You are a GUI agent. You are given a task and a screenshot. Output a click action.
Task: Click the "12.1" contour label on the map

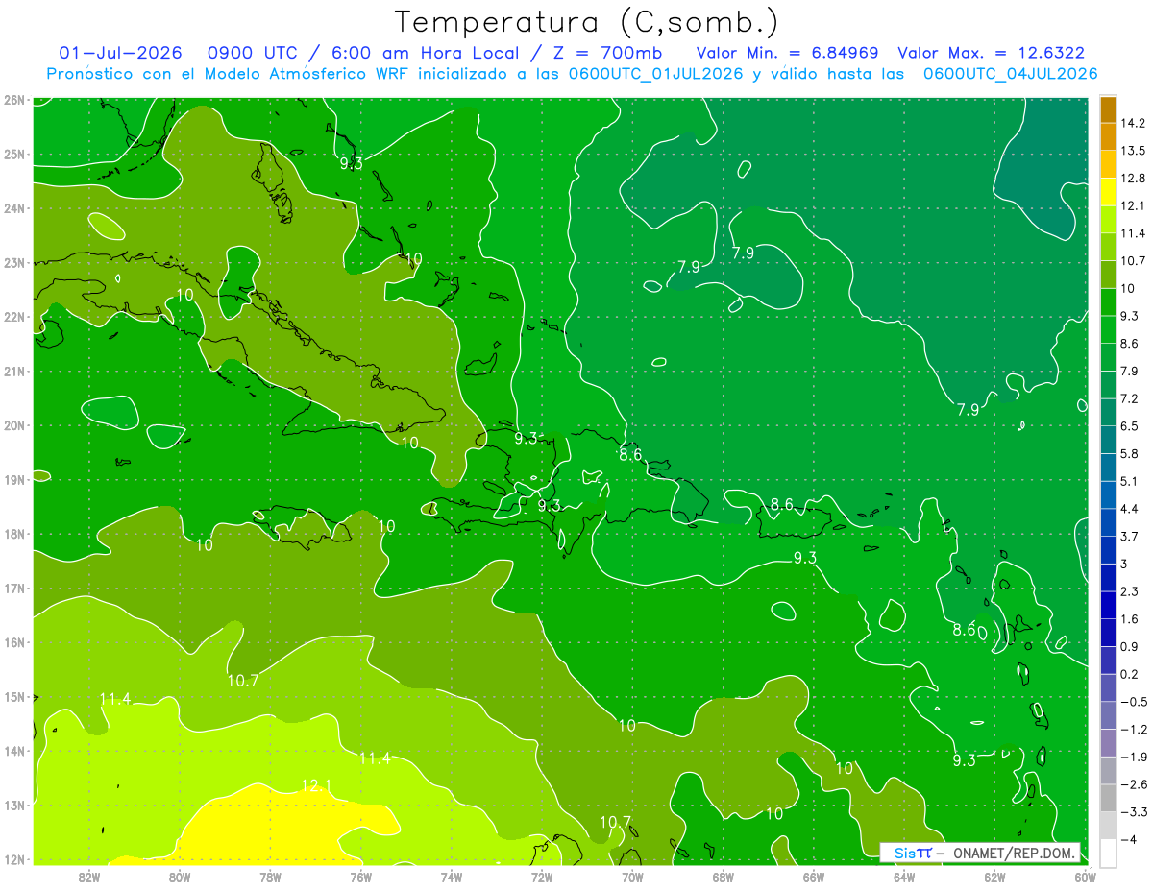(x=316, y=786)
